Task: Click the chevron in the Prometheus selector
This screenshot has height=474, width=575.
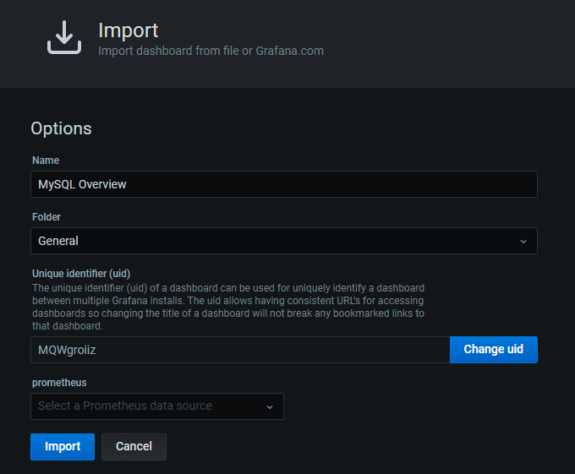Action: pyautogui.click(x=270, y=407)
